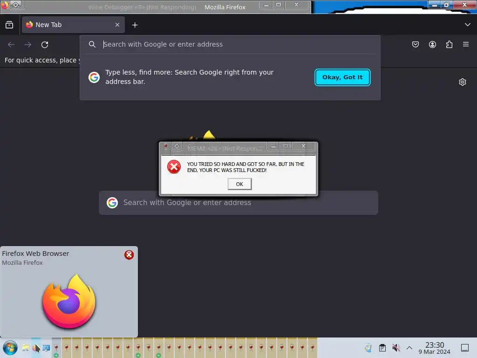Screen dimensions: 477x358
Task: Open the desktop monitor taskbar icon
Action: [x=46, y=348]
